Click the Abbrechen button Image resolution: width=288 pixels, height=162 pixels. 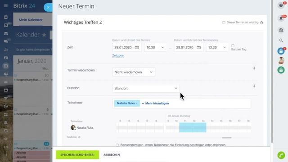pos(112,155)
